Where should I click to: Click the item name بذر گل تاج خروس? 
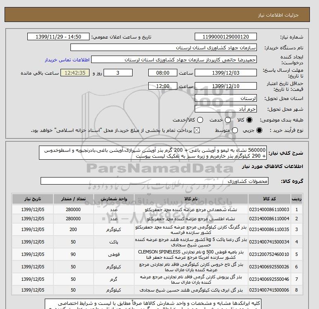tap(191, 267)
